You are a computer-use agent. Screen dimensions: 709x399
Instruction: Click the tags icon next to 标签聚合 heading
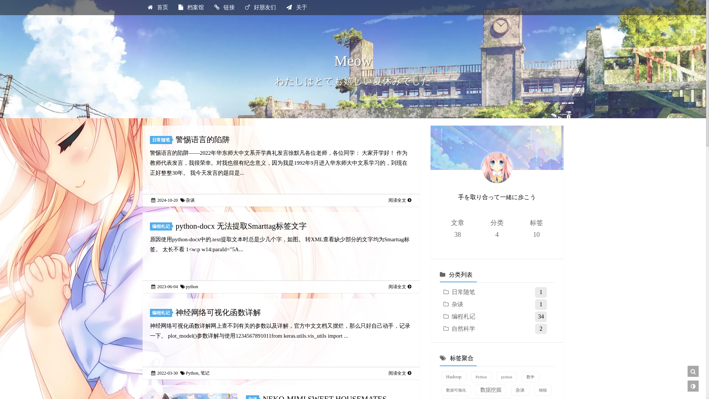tap(443, 358)
